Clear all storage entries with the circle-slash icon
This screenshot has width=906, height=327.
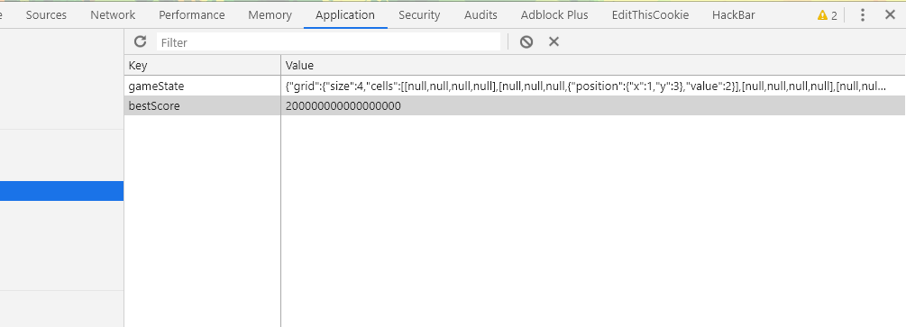click(526, 41)
